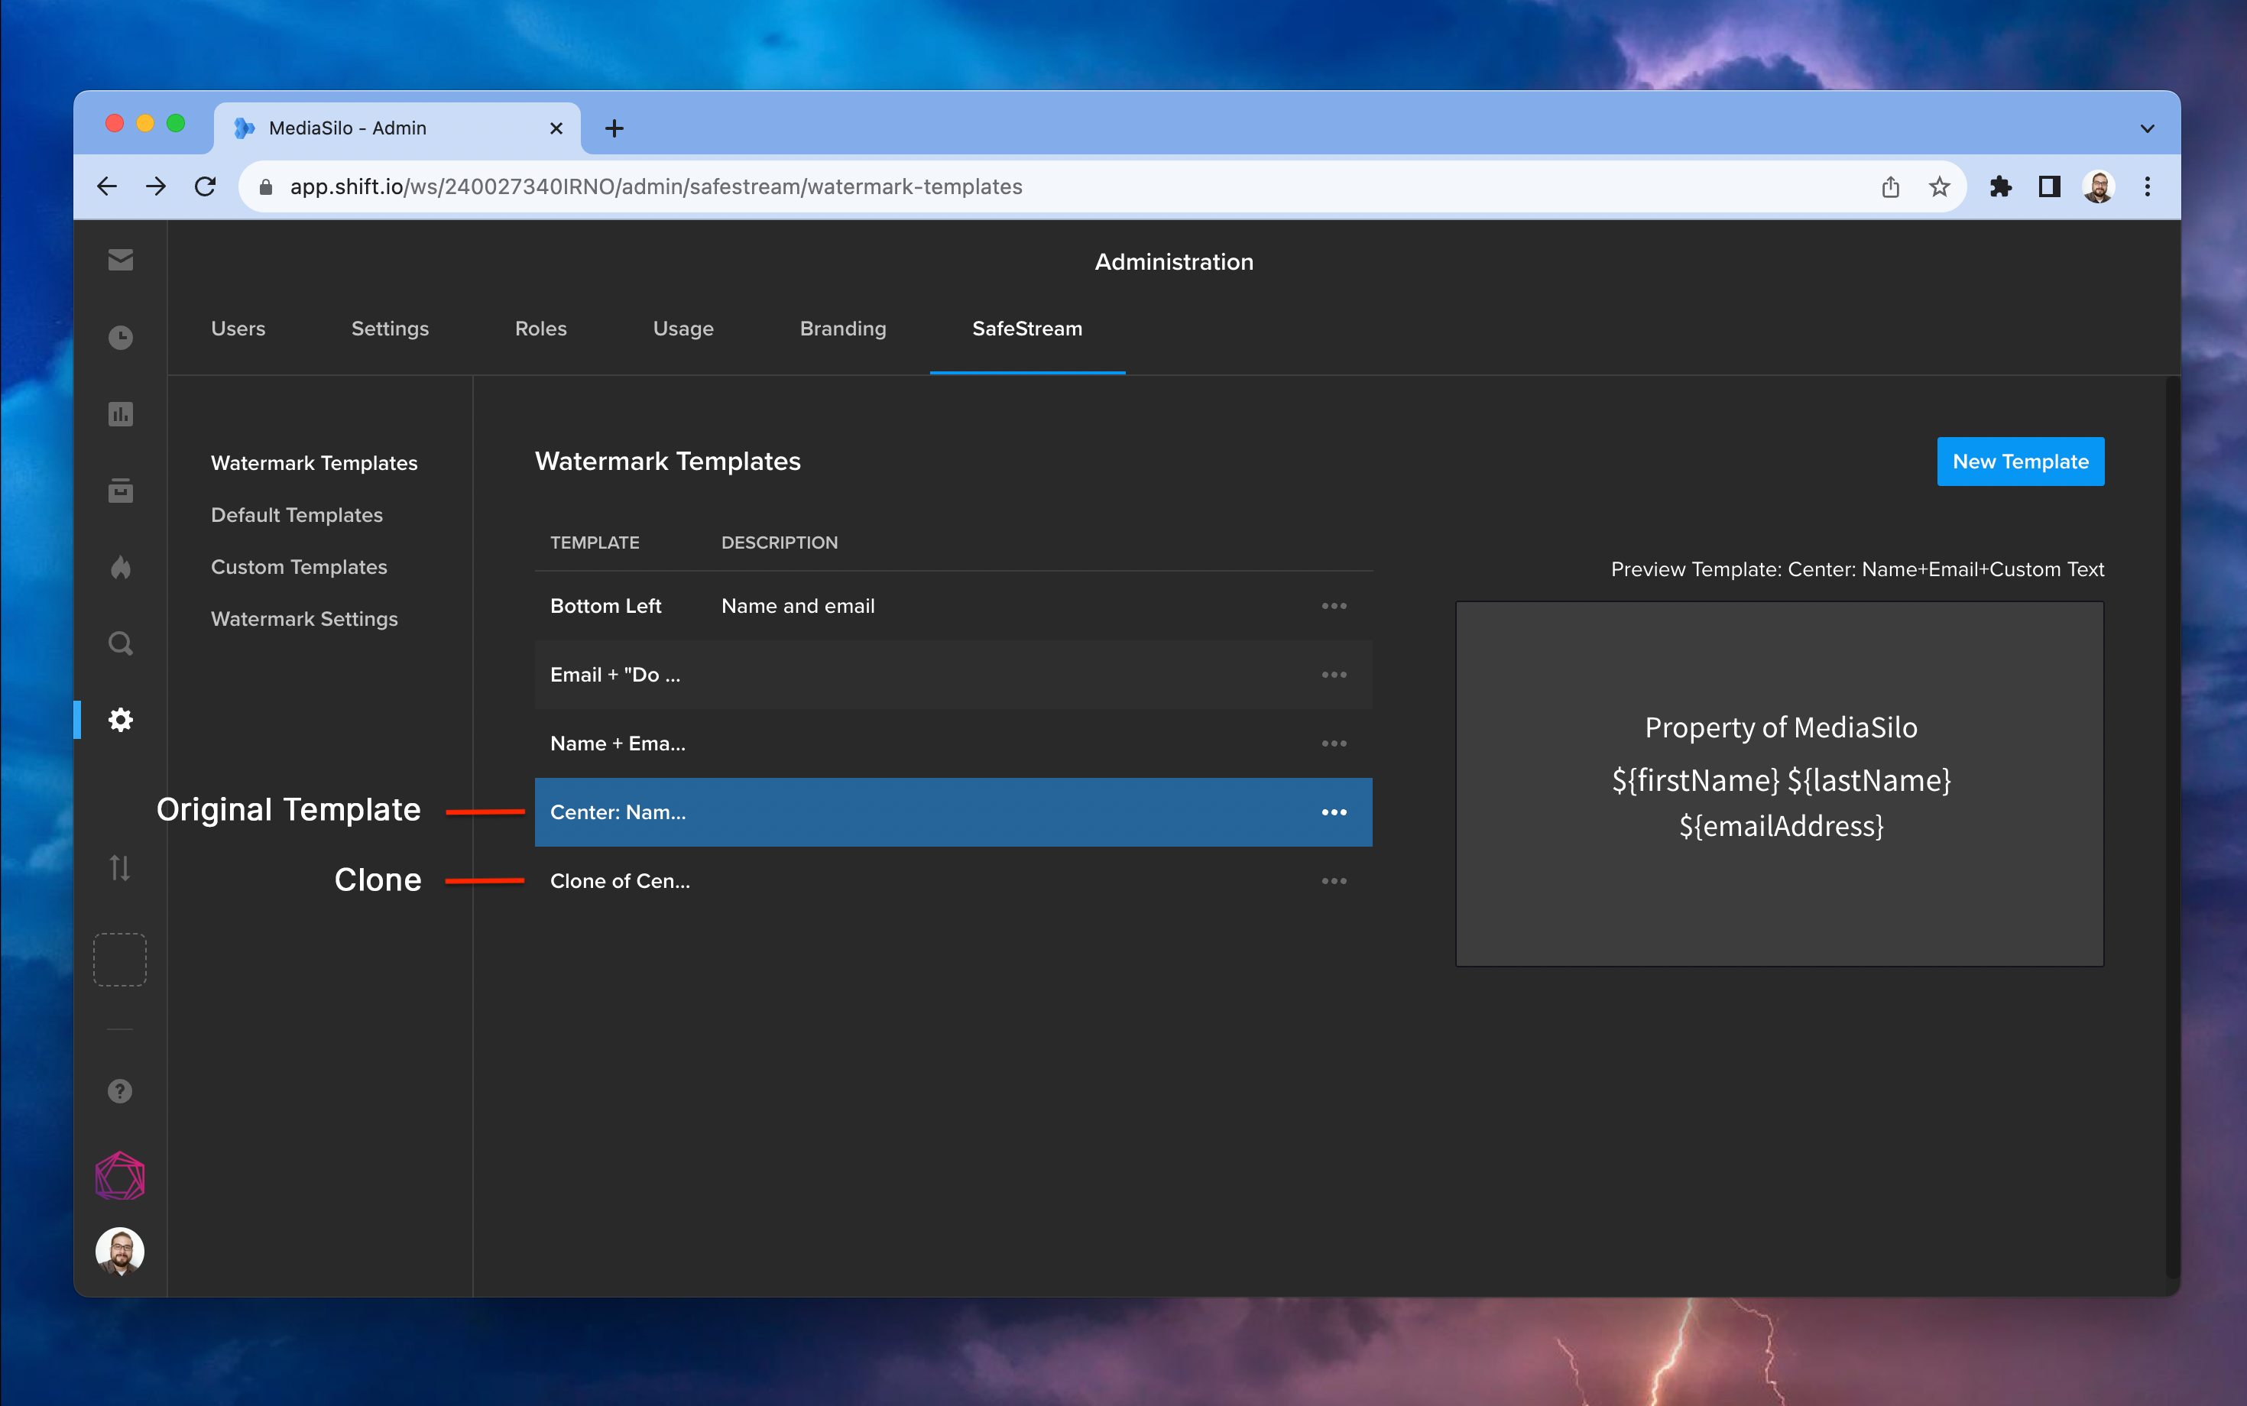Open the projects archive box icon

pos(120,490)
